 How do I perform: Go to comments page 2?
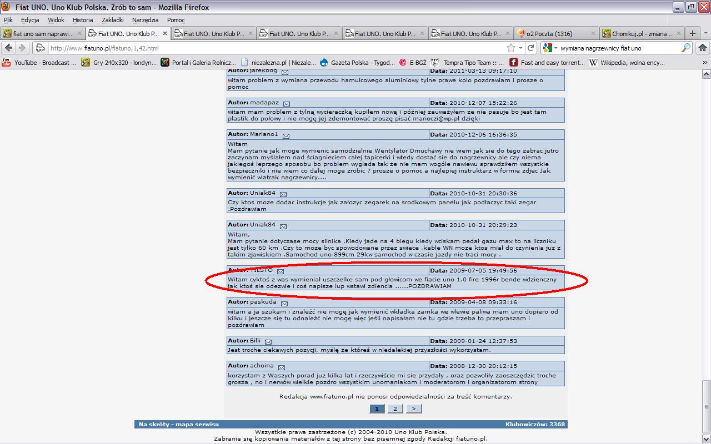[x=395, y=408]
